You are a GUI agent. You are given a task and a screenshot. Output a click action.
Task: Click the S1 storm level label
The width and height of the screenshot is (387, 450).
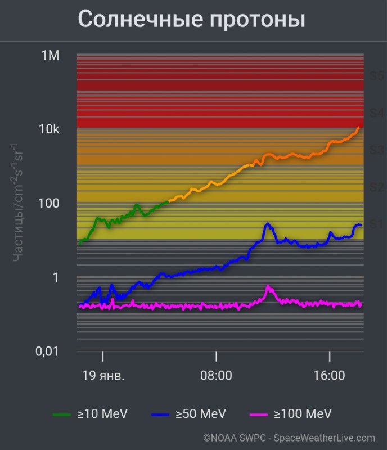click(377, 224)
